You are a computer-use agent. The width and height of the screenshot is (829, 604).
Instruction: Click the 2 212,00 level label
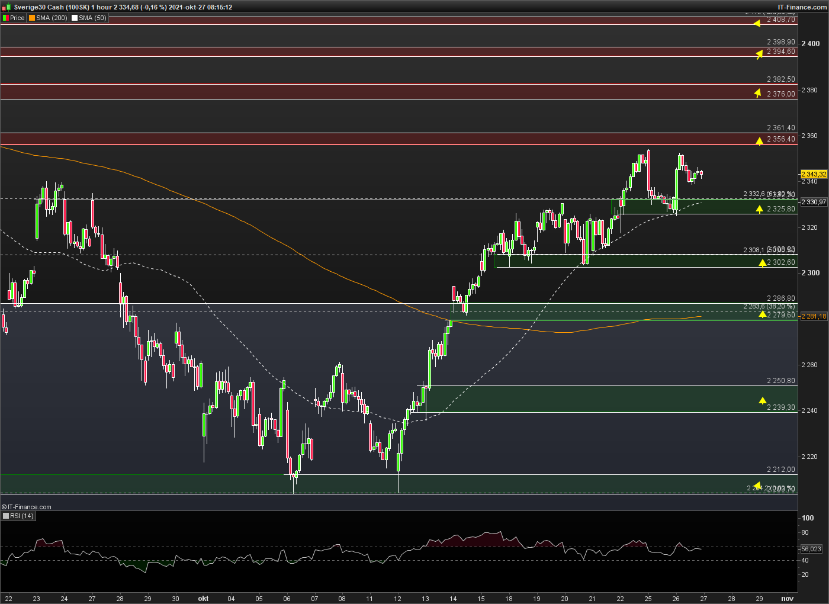(x=781, y=470)
